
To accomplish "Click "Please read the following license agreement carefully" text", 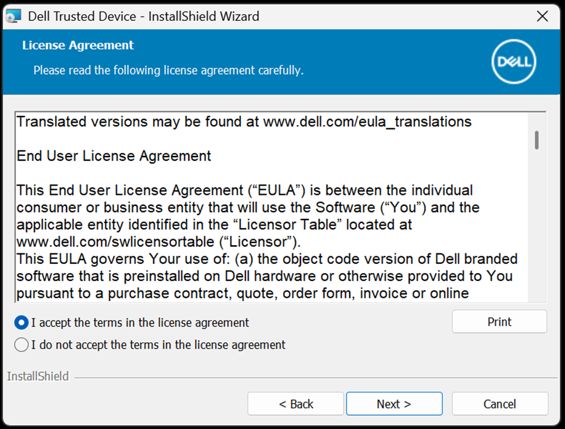I will (168, 70).
